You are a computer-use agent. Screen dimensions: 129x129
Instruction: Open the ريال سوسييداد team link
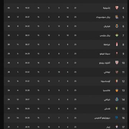coord(103,17)
